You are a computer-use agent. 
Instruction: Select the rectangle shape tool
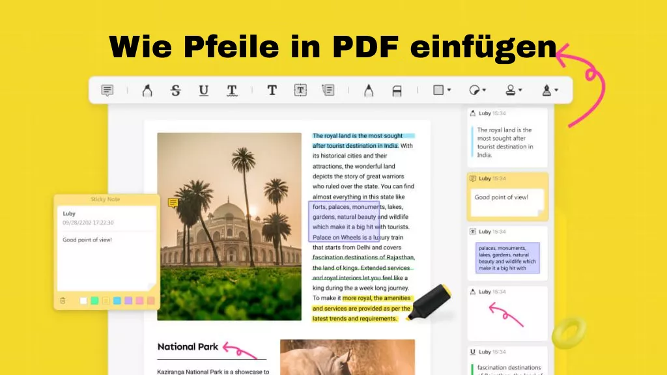coord(438,90)
